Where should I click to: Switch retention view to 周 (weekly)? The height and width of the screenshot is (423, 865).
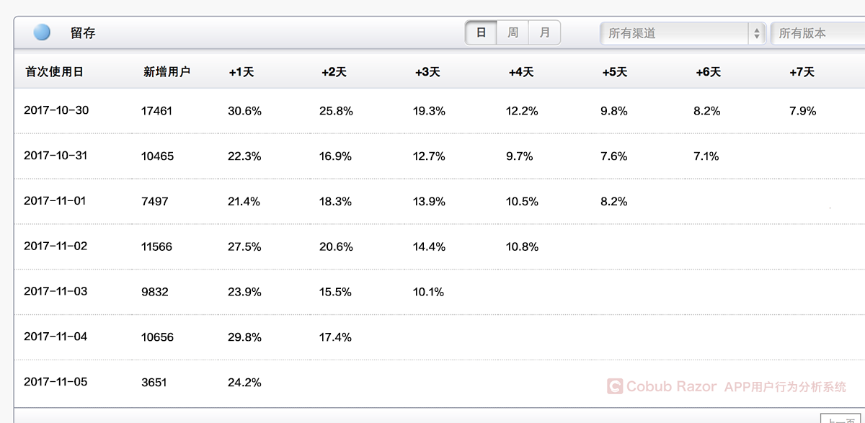pos(513,32)
